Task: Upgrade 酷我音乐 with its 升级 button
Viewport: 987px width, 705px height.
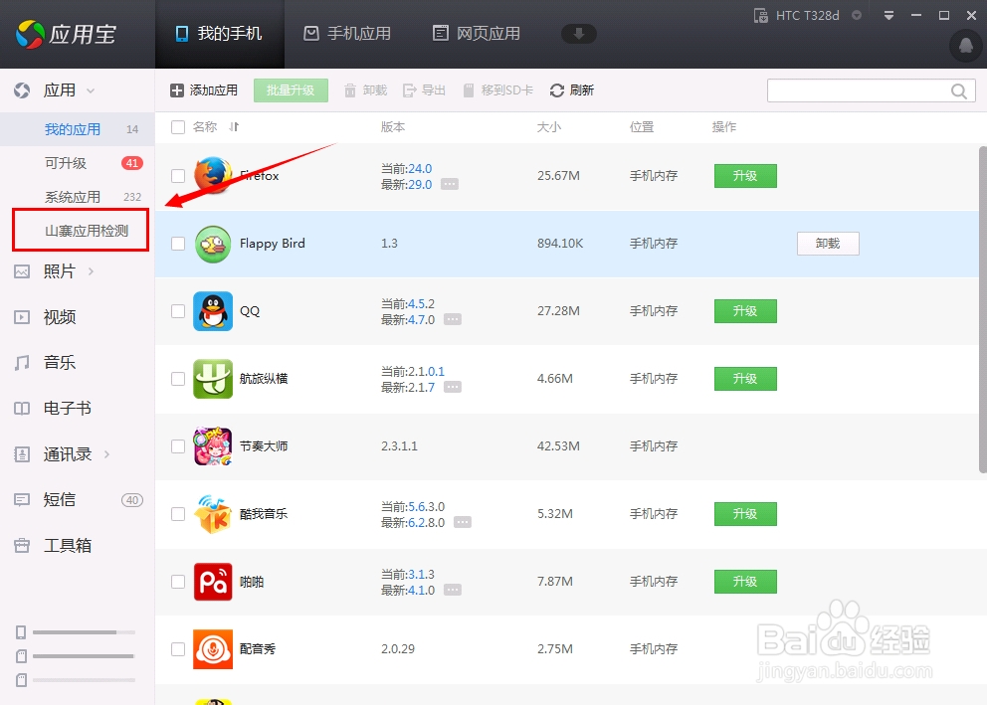Action: (x=745, y=514)
